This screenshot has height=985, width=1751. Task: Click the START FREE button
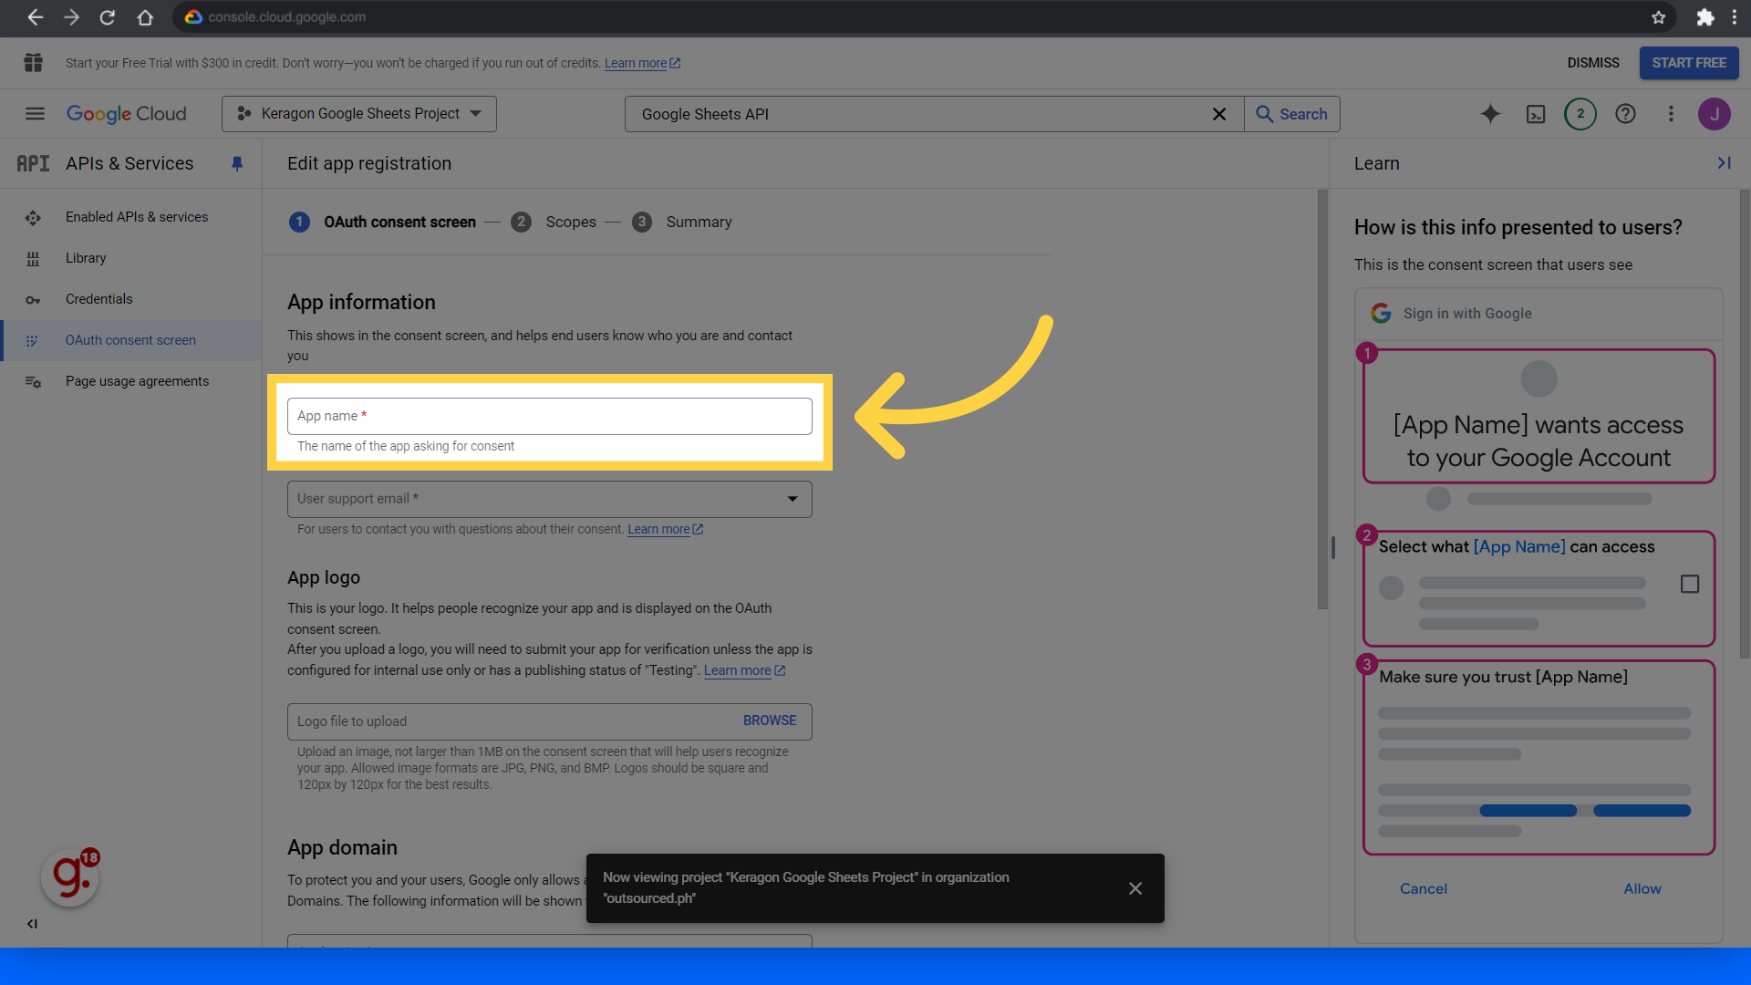point(1689,63)
